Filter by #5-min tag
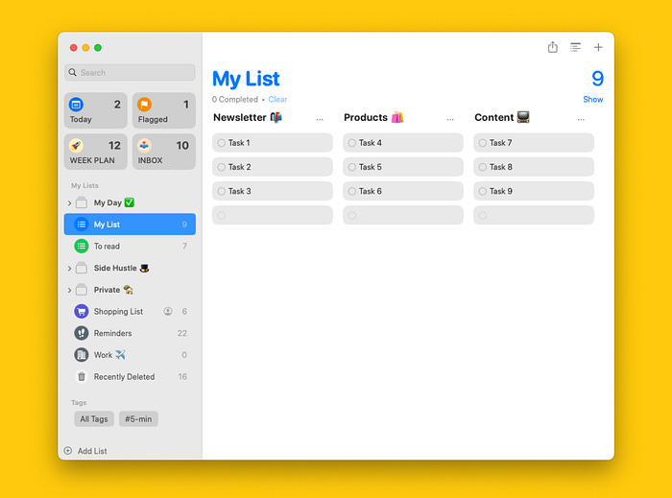 pos(138,418)
